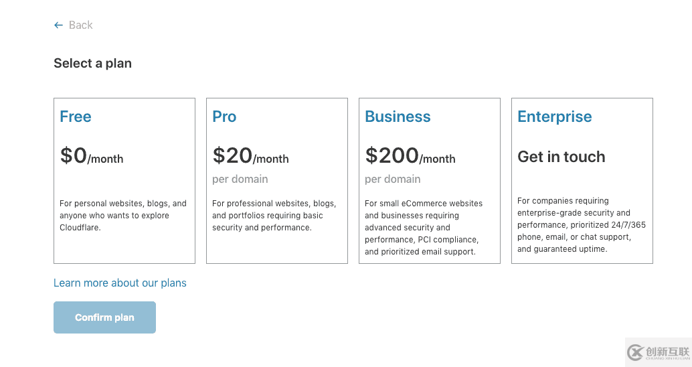Click the Business plan description text

point(424,228)
